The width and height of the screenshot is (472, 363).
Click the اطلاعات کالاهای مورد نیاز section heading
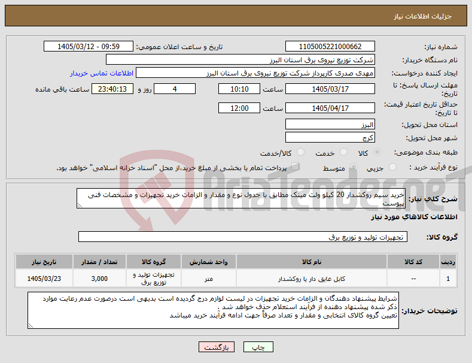point(414,217)
